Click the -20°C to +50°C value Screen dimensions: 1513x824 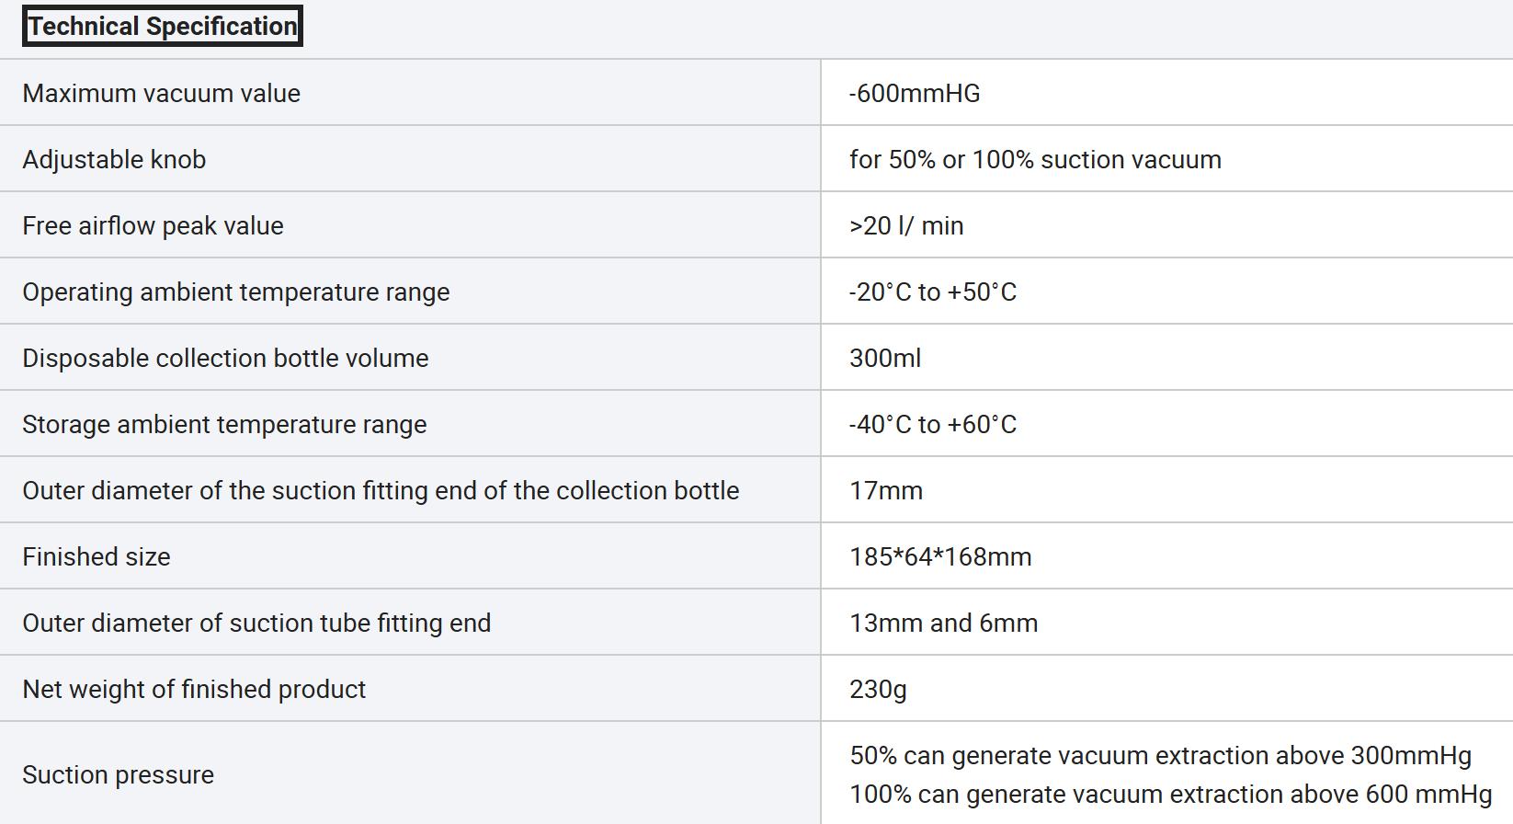[x=933, y=292]
